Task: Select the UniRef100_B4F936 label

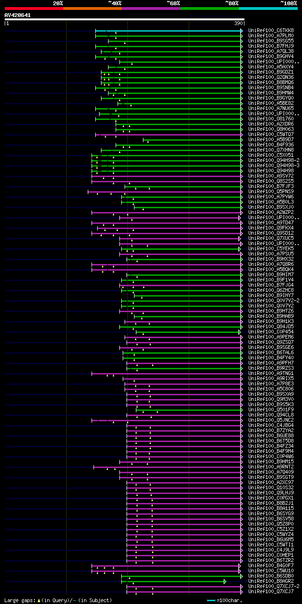Action: pos(270,145)
